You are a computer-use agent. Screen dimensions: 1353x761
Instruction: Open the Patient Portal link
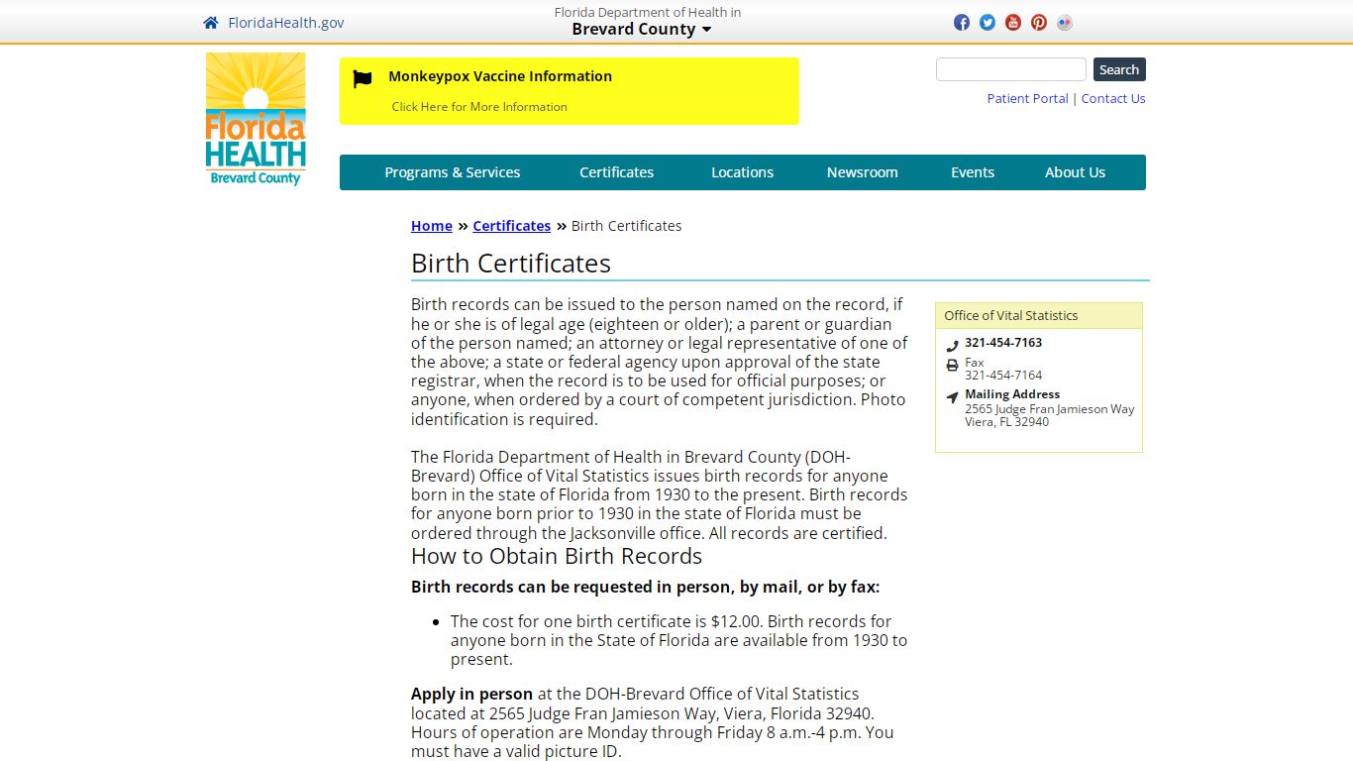pyautogui.click(x=1027, y=98)
